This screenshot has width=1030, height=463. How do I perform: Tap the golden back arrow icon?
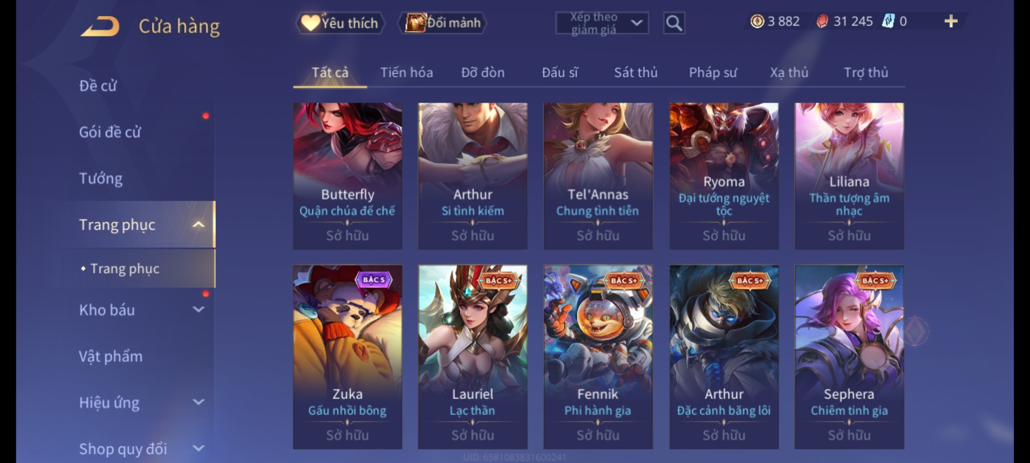tap(100, 27)
